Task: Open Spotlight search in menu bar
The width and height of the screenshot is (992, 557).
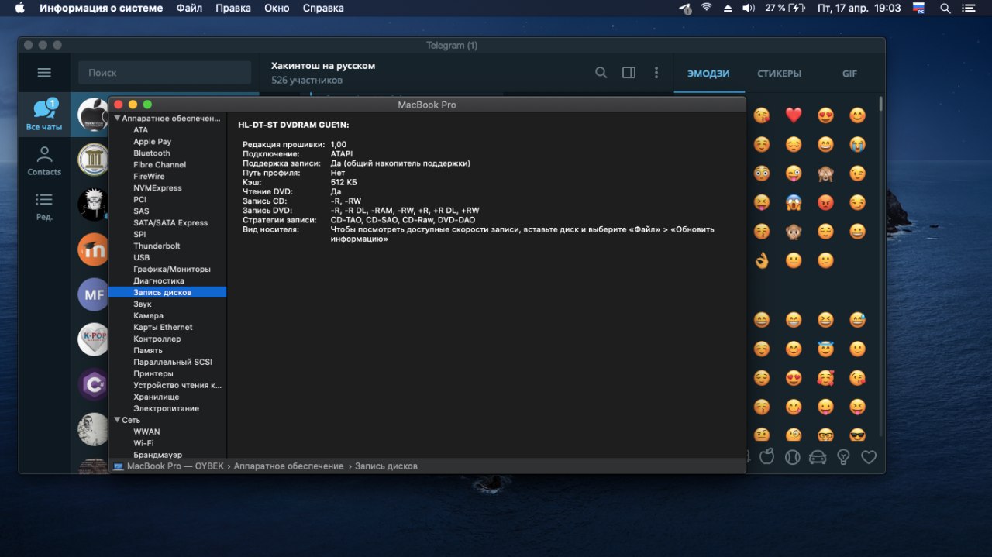Action: [945, 8]
